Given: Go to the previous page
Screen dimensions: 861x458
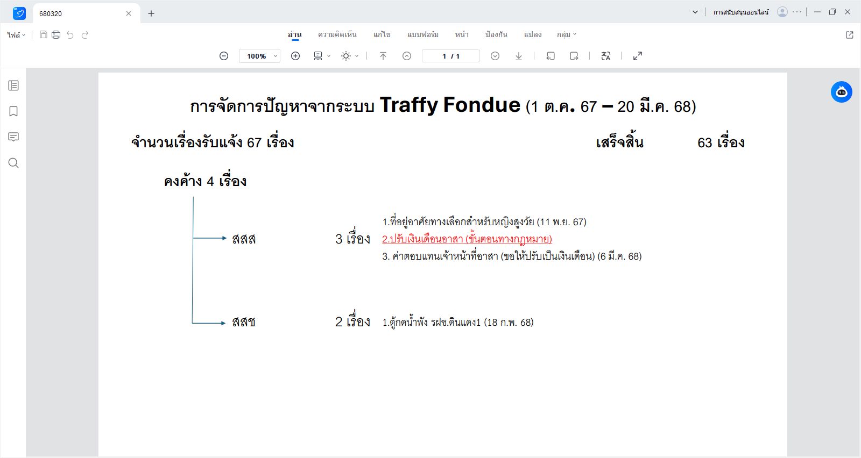Looking at the screenshot, I should [x=407, y=56].
